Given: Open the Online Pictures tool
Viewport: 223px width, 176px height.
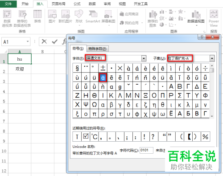Looking at the screenshot, I should point(66,16).
